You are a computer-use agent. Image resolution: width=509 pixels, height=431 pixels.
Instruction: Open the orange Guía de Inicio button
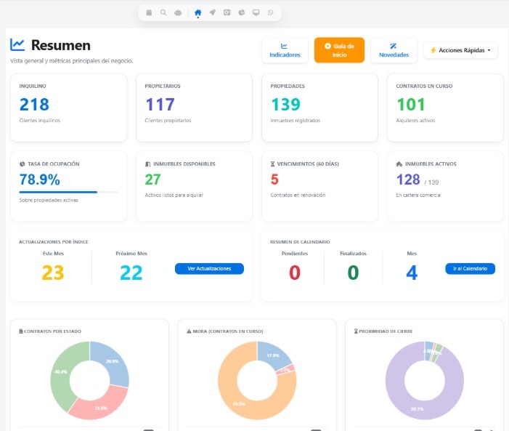(x=339, y=50)
